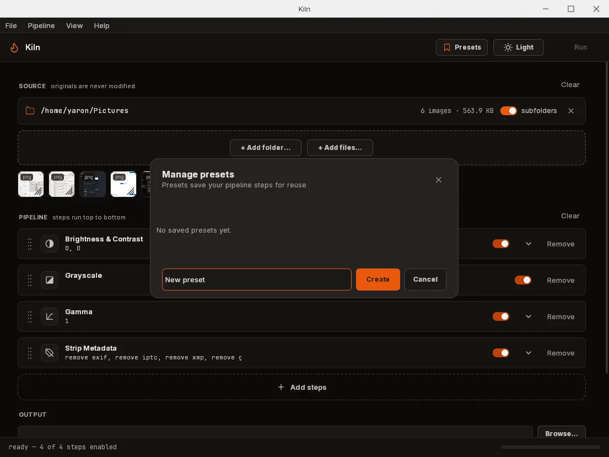This screenshot has width=609, height=457.
Task: Open the Pipeline menu
Action: click(41, 26)
